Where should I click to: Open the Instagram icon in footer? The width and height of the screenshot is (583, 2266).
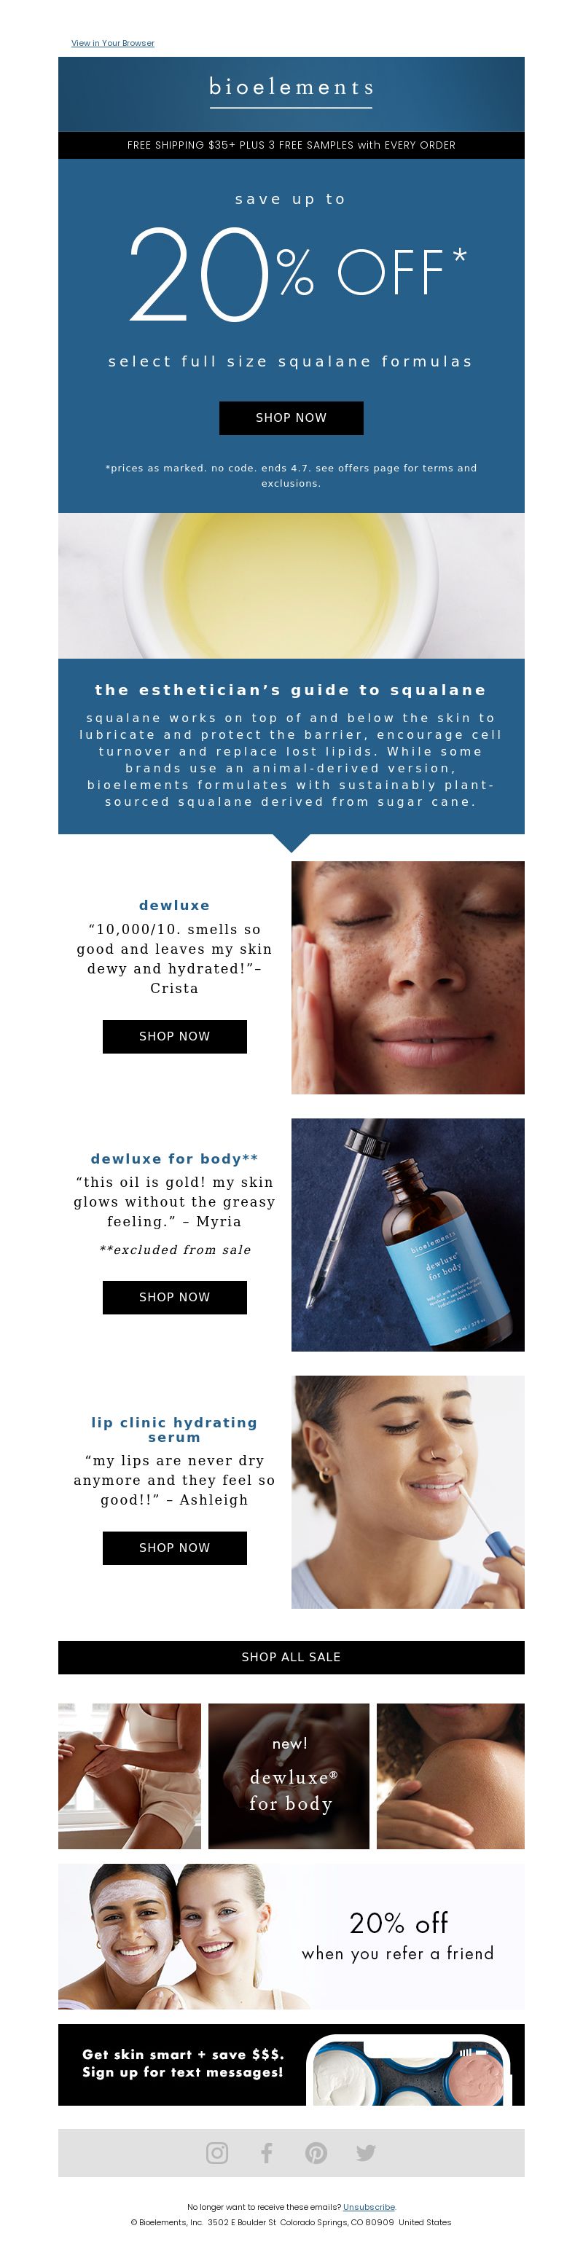[x=216, y=2152]
